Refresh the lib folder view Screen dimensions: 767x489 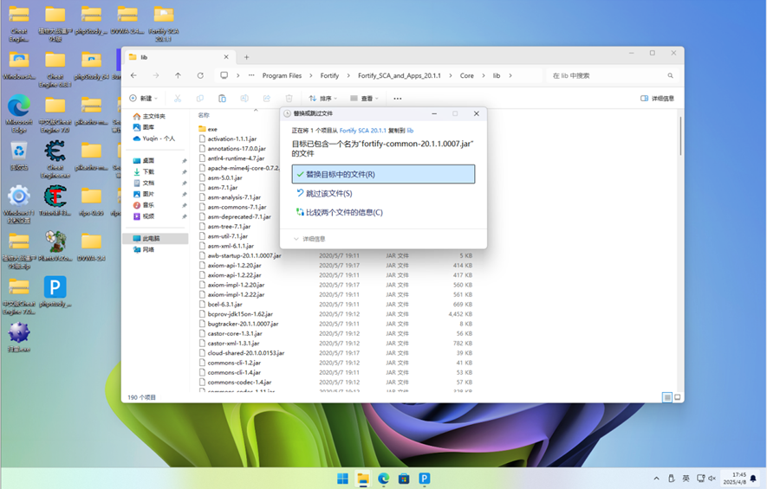click(200, 75)
